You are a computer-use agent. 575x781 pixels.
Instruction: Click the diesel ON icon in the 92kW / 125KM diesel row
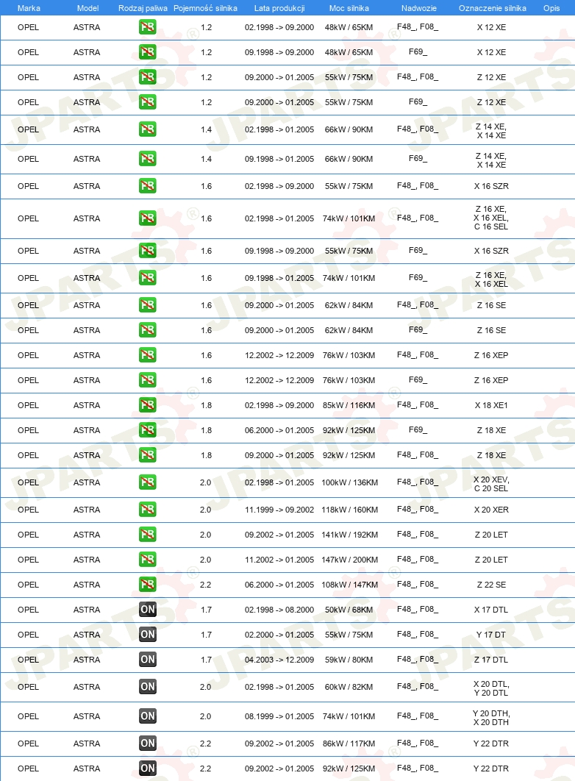[x=147, y=768]
